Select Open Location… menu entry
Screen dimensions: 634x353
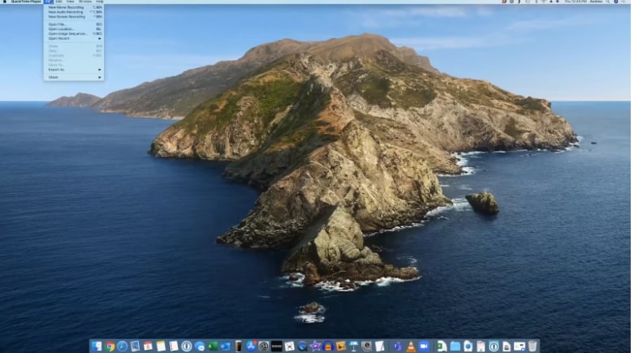(74, 29)
